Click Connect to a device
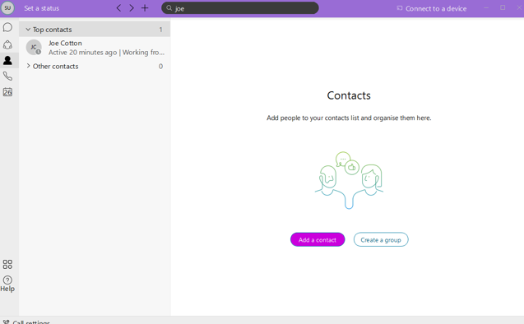Viewport: 524px width, 324px height. tap(436, 9)
